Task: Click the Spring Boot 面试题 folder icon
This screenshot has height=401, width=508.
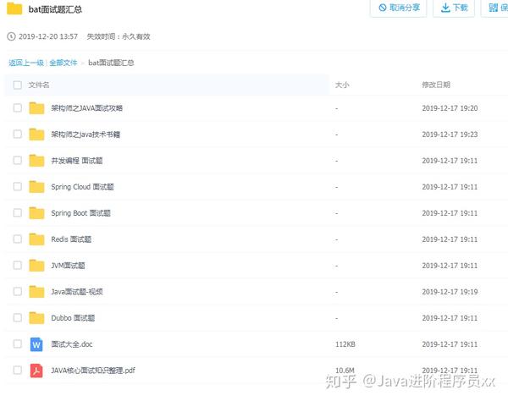Action: click(36, 213)
